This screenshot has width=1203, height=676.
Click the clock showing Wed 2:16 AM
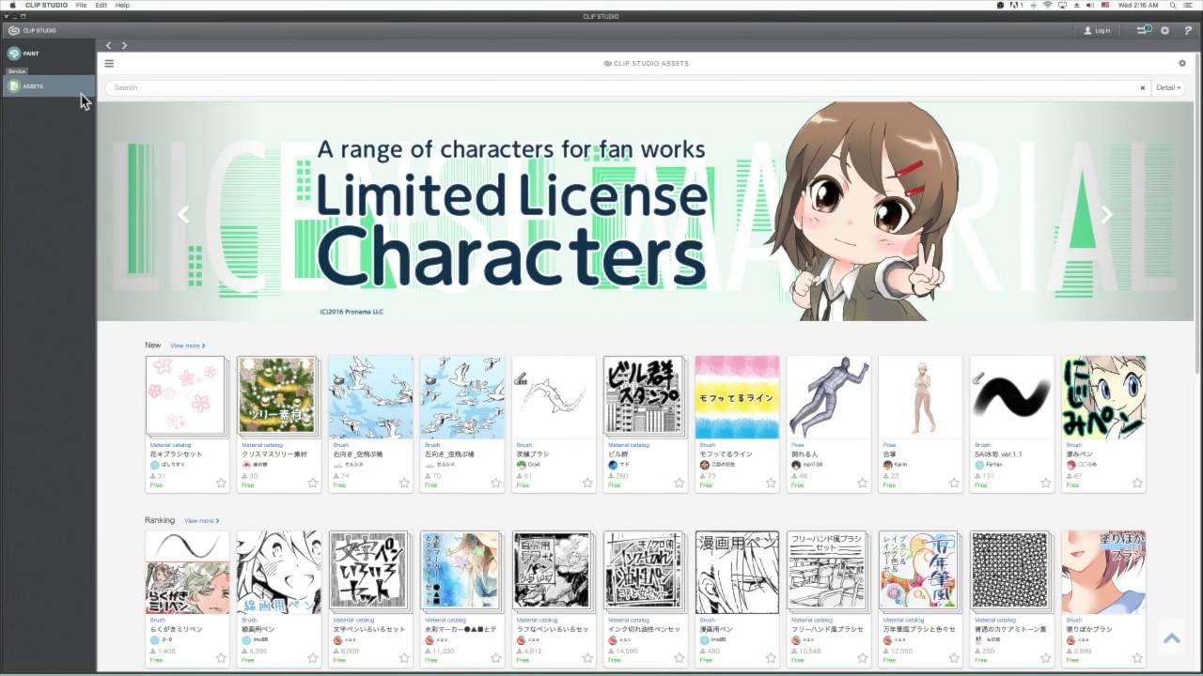tap(1137, 6)
